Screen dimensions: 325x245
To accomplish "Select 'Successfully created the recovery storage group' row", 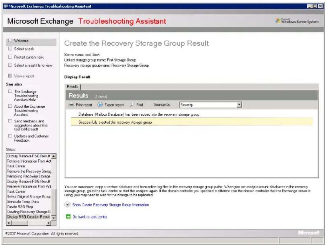I will [x=192, y=122].
